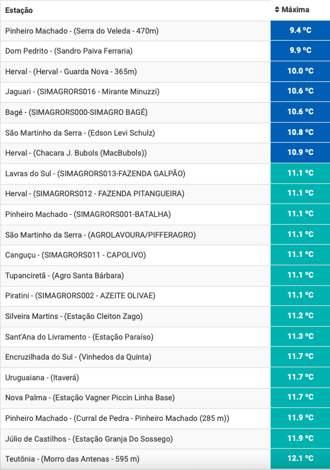This screenshot has height=470, width=330.
Task: Select the Canguçu CAPOLIVO station
Action: click(x=76, y=255)
